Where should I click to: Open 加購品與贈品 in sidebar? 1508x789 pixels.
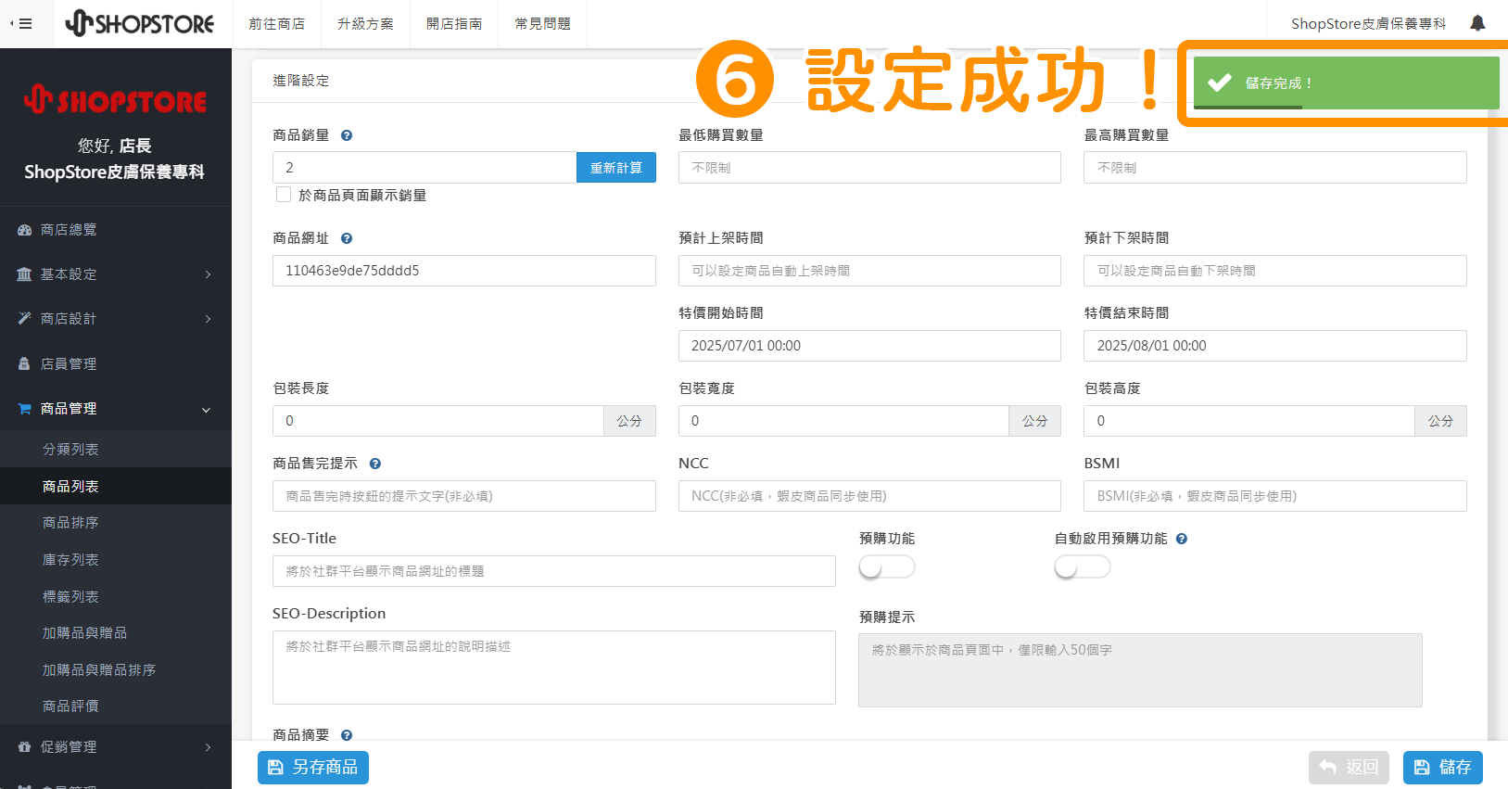[116, 632]
